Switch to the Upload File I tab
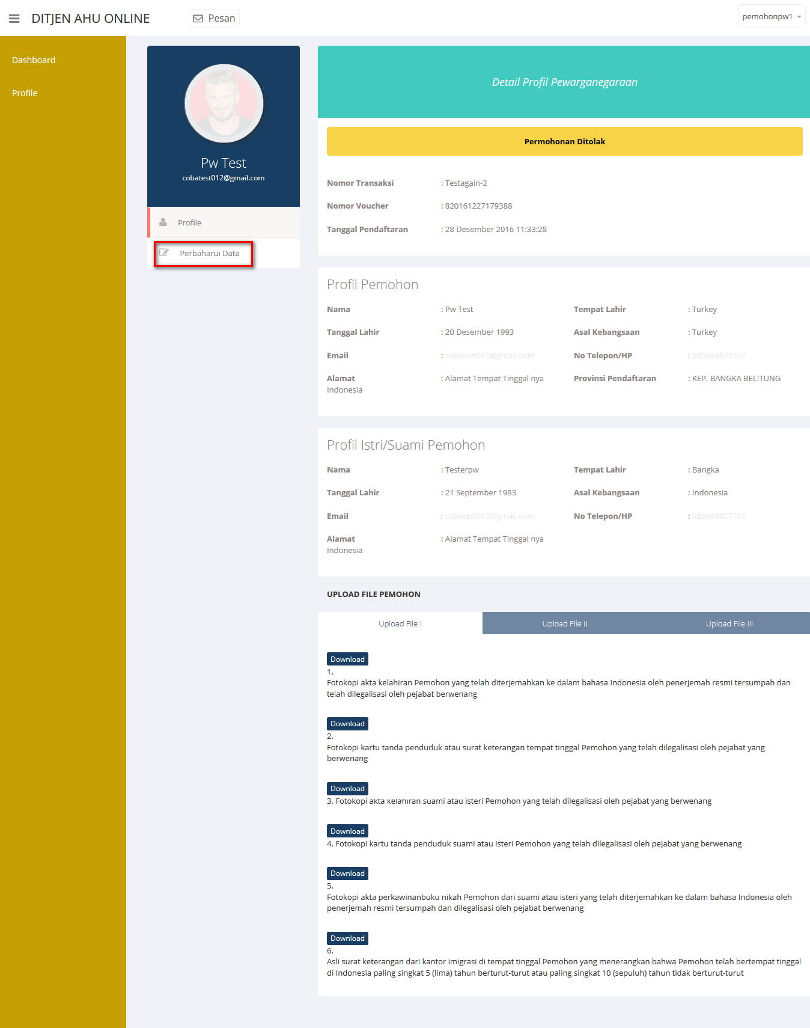 point(400,623)
